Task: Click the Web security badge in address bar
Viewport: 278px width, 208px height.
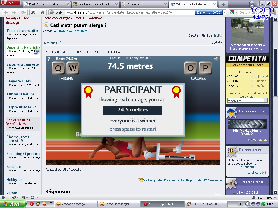Action: (x=56, y=12)
